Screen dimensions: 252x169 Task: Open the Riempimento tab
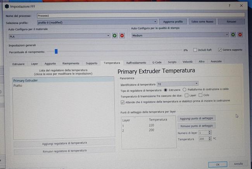[x=71, y=63]
